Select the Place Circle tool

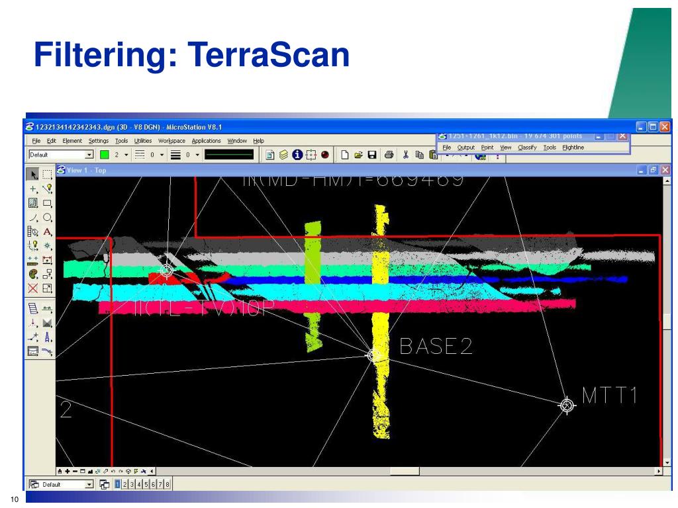[47, 217]
